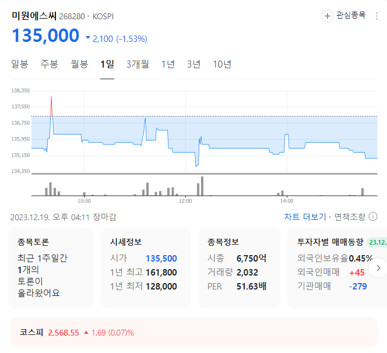The image size is (387, 353).
Task: Open the 종목정보 stock info card
Action: 239,267
